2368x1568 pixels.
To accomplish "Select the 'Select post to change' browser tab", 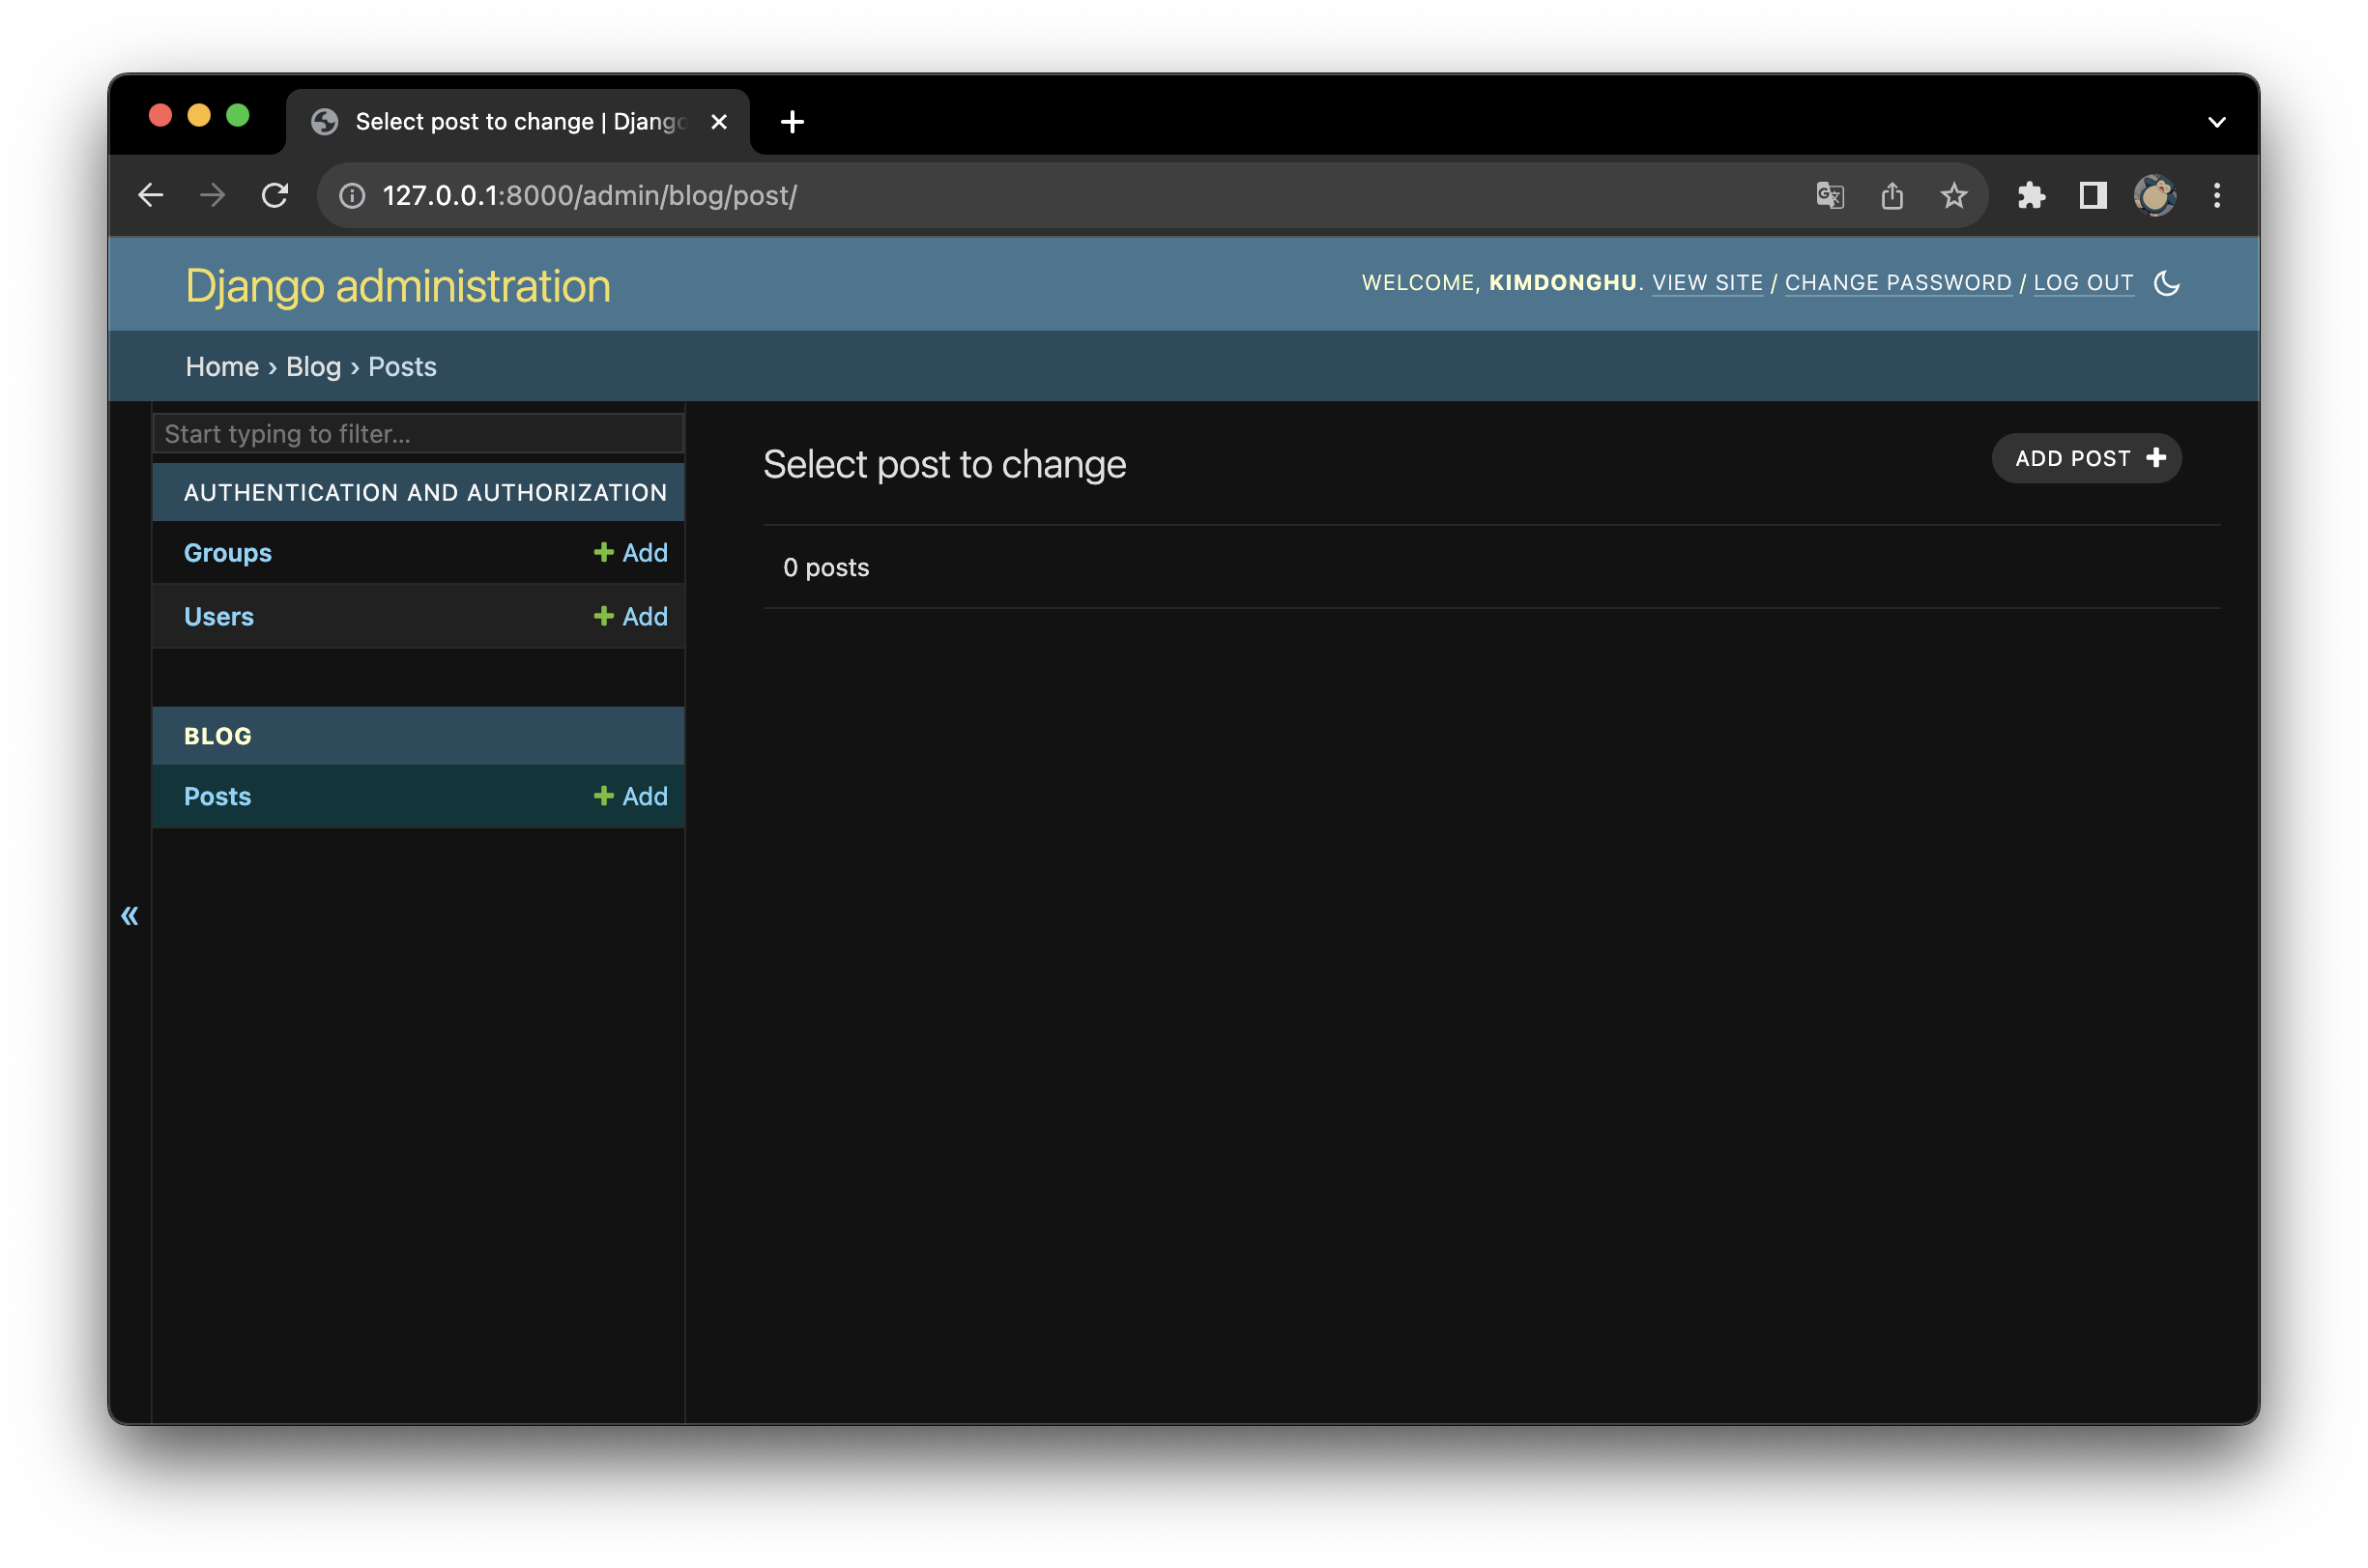I will pyautogui.click(x=518, y=122).
